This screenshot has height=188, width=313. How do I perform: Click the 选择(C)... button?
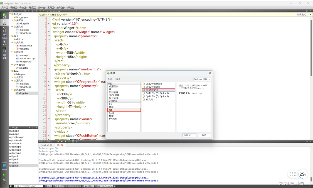pos(189,135)
